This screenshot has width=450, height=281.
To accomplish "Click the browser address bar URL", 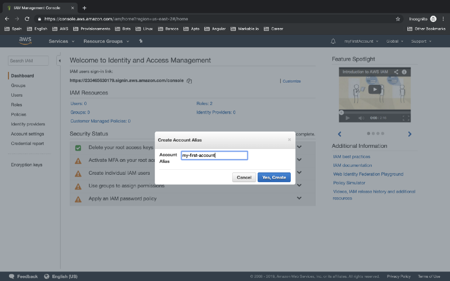I will 116,19.
